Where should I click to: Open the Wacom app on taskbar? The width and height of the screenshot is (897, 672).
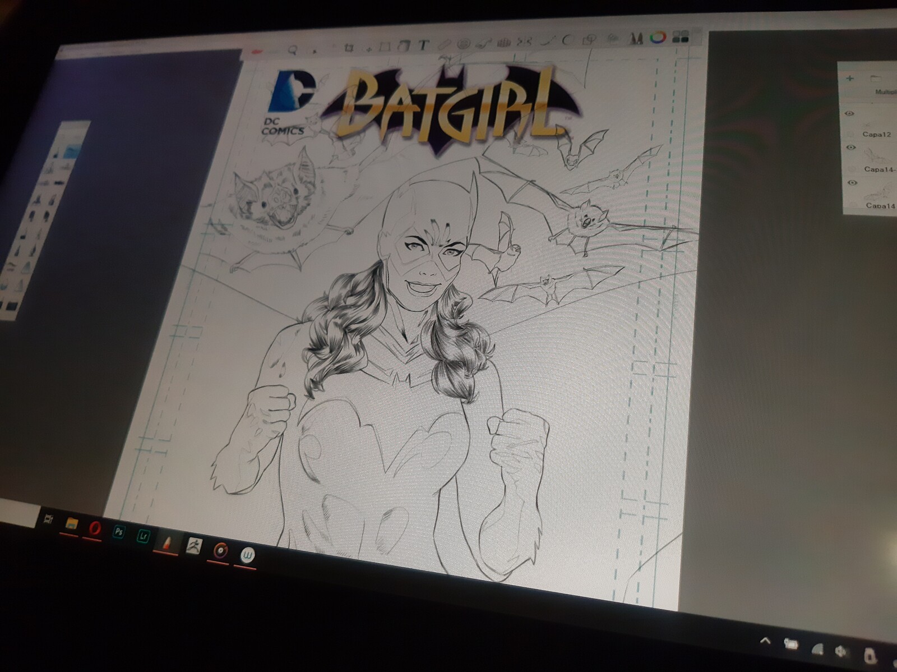click(x=247, y=556)
